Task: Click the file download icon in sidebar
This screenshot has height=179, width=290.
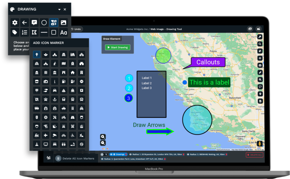Action: coord(260,101)
